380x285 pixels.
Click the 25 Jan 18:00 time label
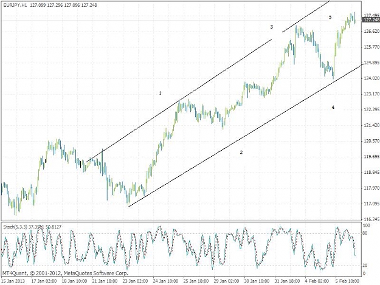(196, 281)
